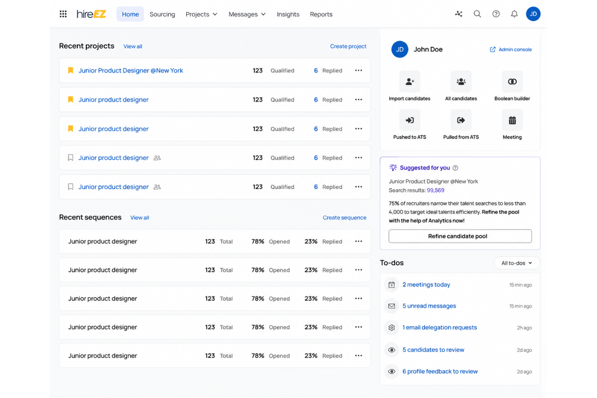Click the John Doe profile name
Viewport: 597px width, 398px height.
coord(428,50)
